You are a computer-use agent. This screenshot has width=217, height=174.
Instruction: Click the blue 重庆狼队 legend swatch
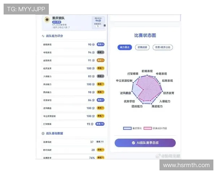[x=127, y=128]
